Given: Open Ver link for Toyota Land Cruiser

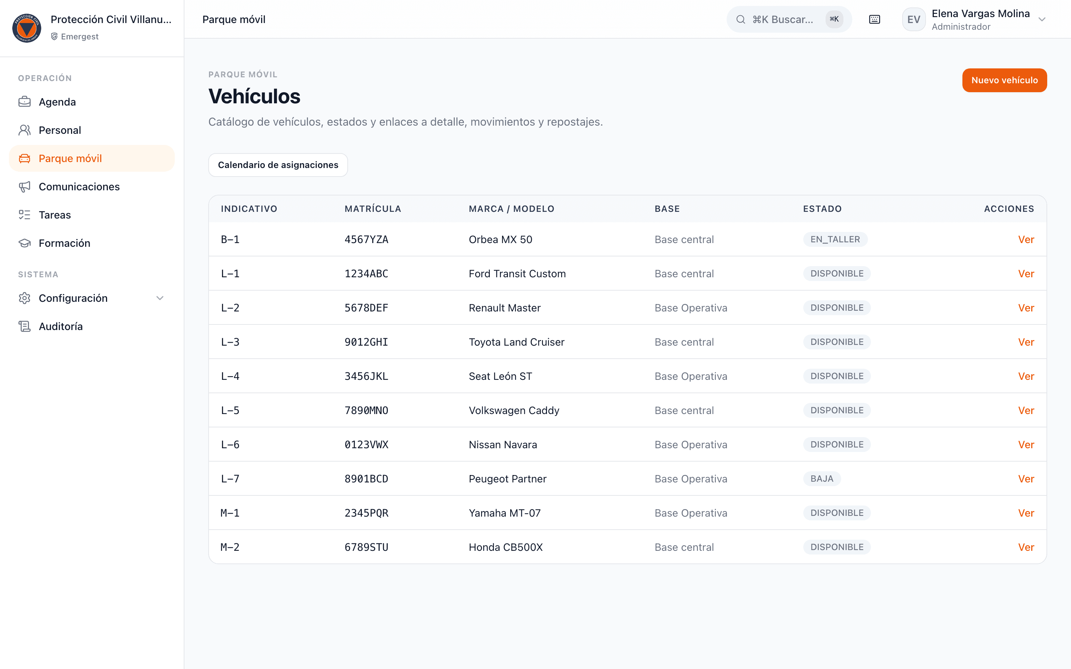Looking at the screenshot, I should coord(1026,342).
